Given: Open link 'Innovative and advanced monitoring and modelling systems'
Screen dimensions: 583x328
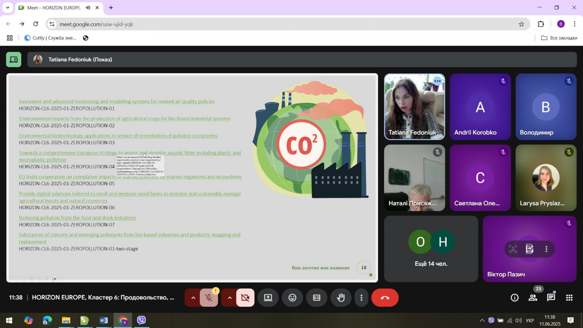Looking at the screenshot, I should 117,101.
